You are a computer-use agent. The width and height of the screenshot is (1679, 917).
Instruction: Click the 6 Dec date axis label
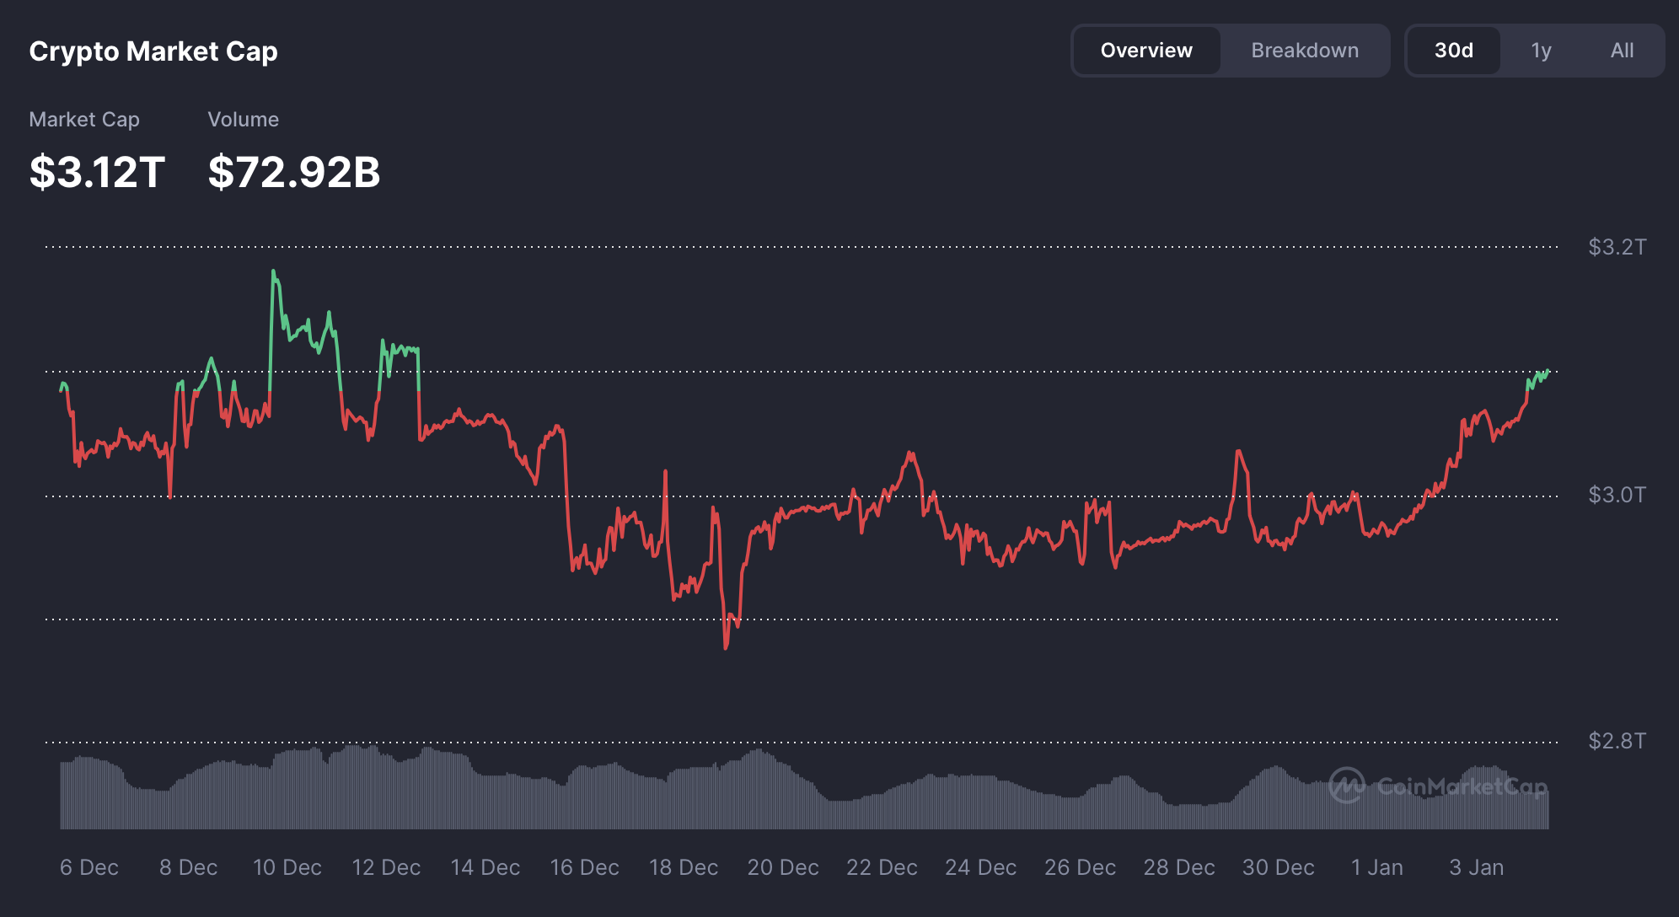point(89,867)
